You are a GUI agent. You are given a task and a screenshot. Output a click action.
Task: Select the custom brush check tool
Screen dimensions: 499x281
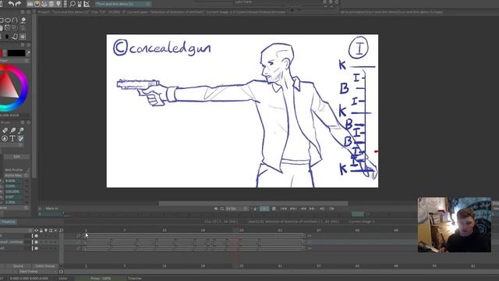(21, 139)
